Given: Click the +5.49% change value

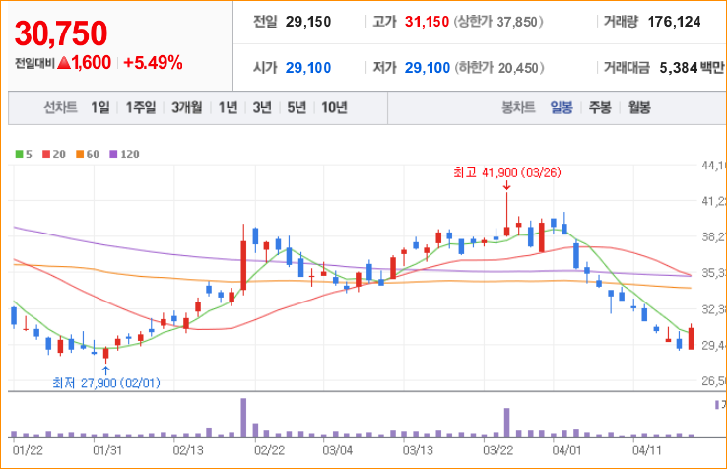Looking at the screenshot, I should (153, 63).
